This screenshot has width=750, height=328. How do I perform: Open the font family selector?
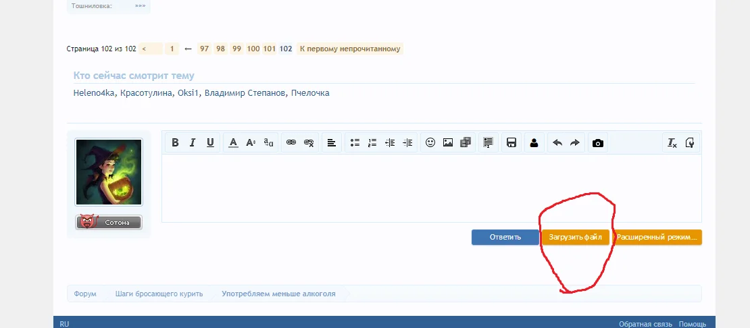pyautogui.click(x=268, y=143)
